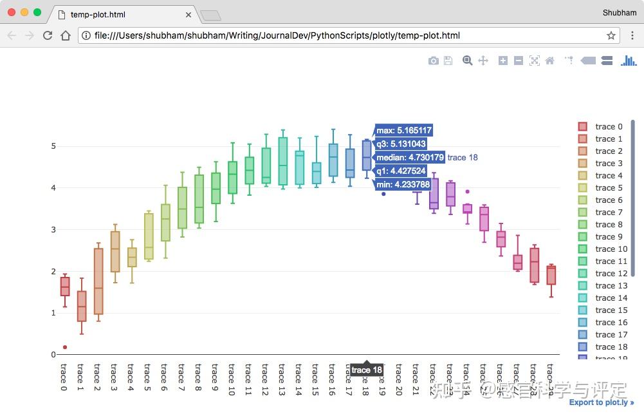Toggle spike lines in the modebar
Viewport: 644px width, 416px height.
pos(569,61)
